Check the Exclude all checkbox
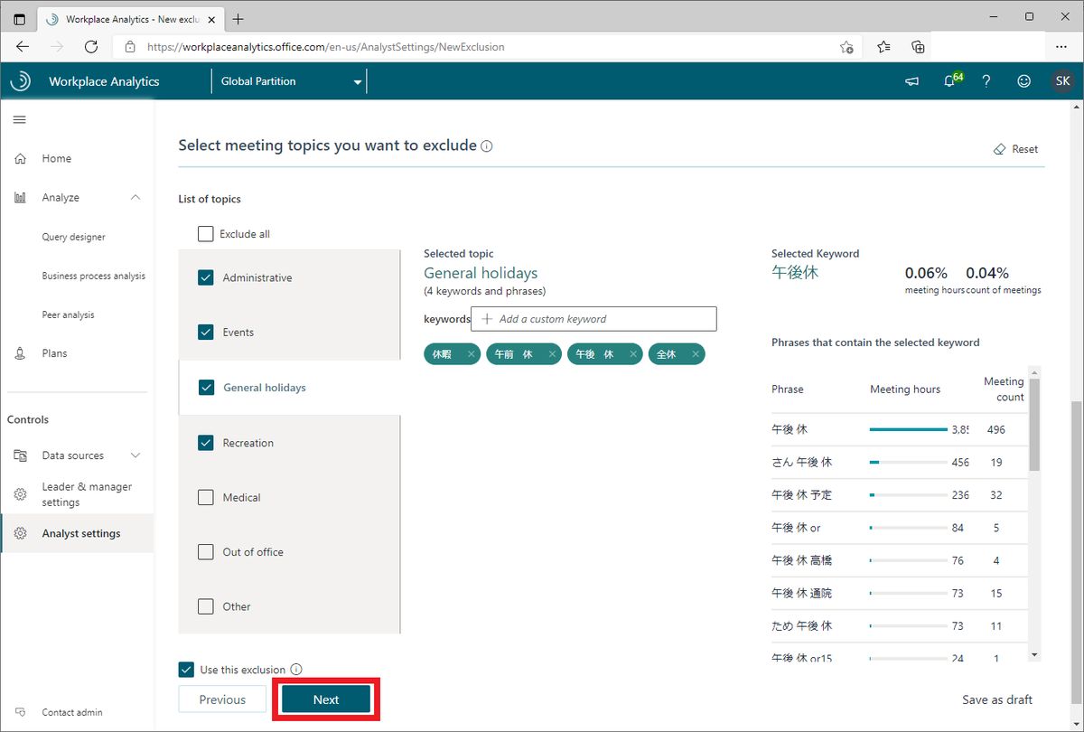 (206, 234)
